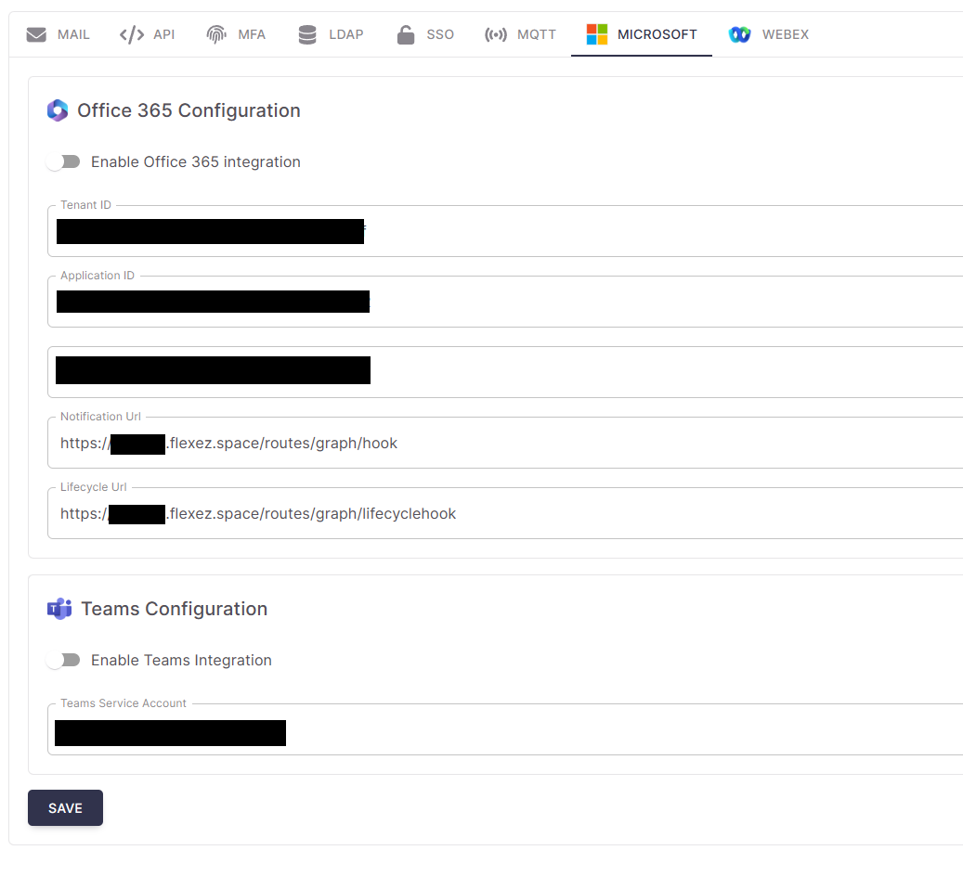
Task: Switch to the API tab
Action: point(148,34)
